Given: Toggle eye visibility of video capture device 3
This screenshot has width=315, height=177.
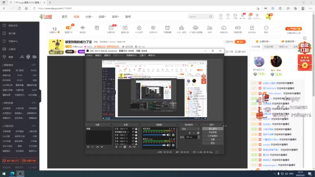Looking at the screenshot, I should [x=133, y=132].
